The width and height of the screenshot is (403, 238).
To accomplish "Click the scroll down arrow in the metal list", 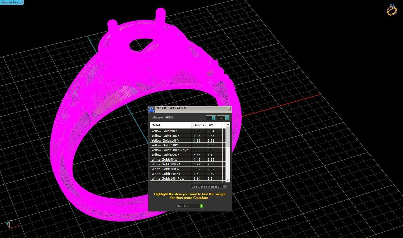I will 228,180.
